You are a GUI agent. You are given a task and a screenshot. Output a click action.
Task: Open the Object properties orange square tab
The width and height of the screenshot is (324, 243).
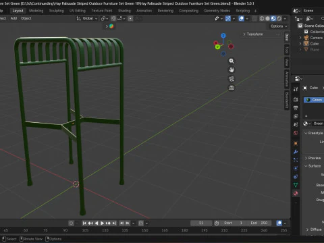click(x=296, y=143)
